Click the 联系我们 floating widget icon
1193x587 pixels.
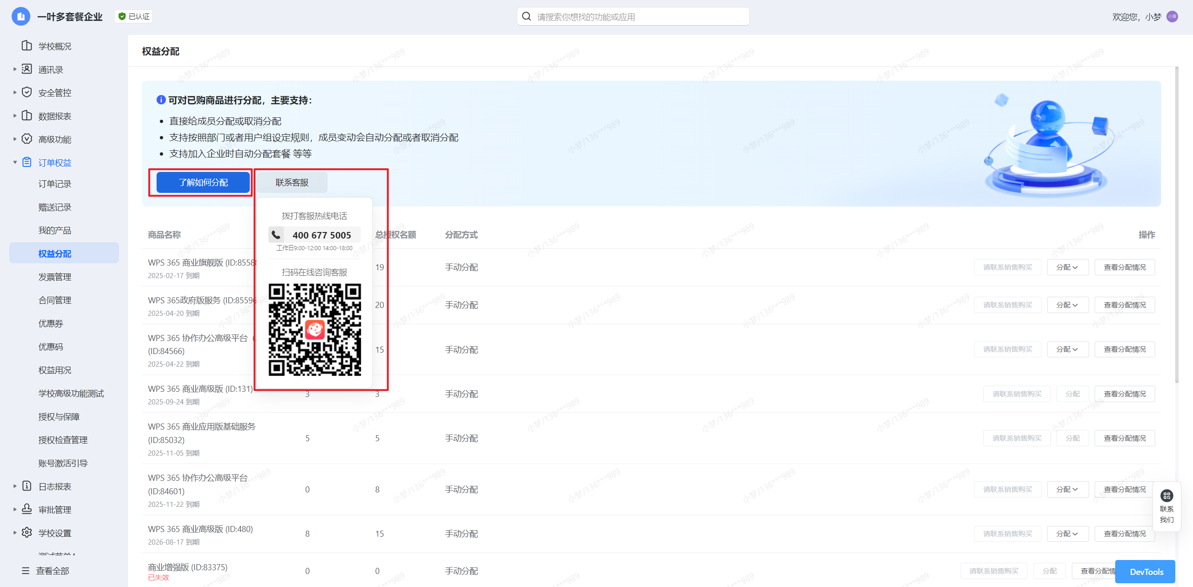coord(1166,496)
